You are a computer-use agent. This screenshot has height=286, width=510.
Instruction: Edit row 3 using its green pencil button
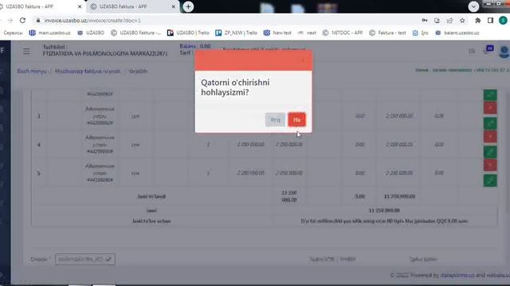(x=490, y=123)
